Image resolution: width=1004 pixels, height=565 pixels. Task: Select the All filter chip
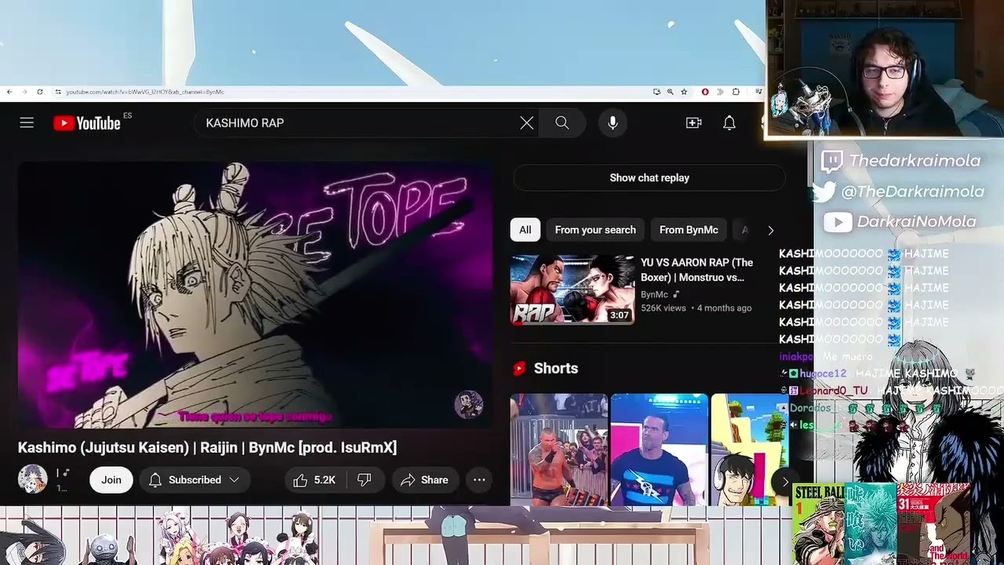tap(525, 230)
